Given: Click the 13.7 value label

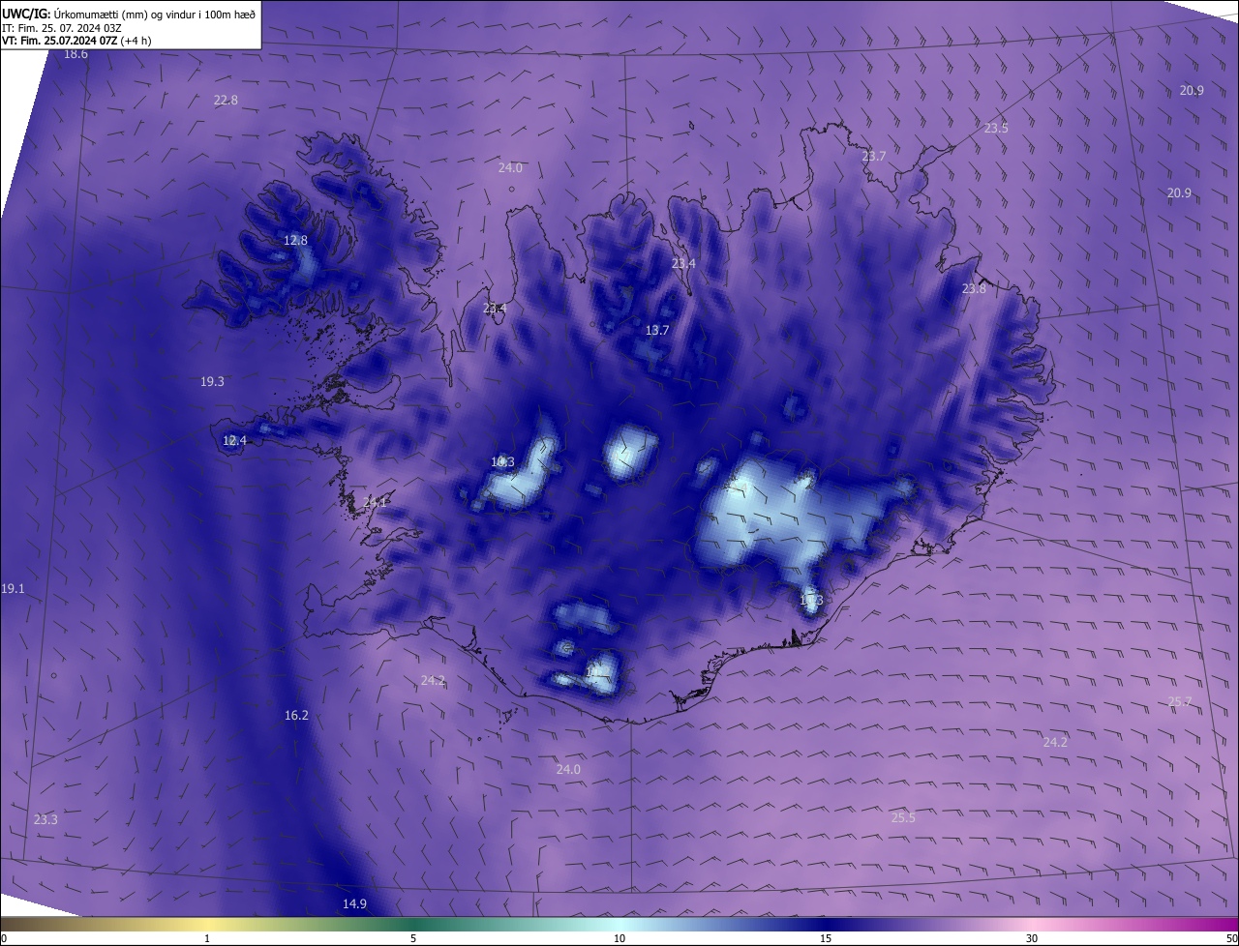Looking at the screenshot, I should coord(657,330).
